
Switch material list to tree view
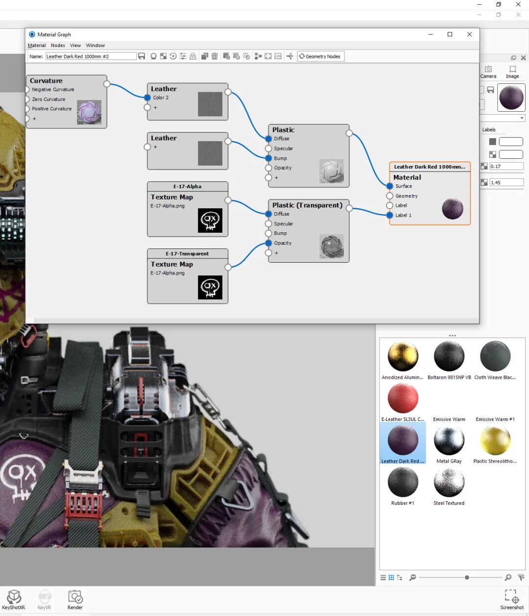pos(400,578)
